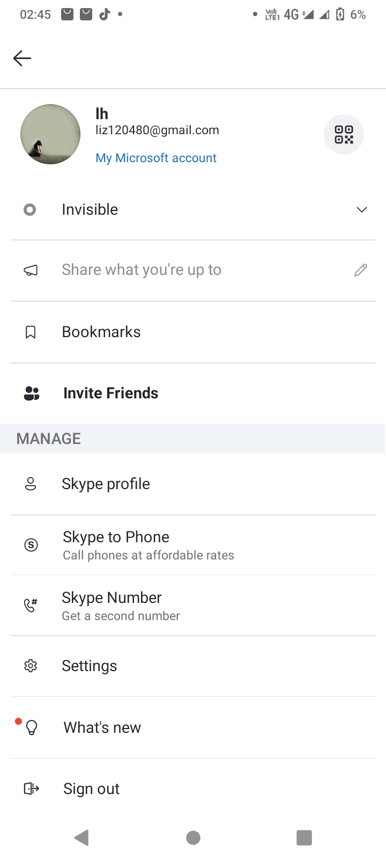Image resolution: width=386 pixels, height=859 pixels.
Task: Click the Settings gear icon
Action: coord(31,666)
